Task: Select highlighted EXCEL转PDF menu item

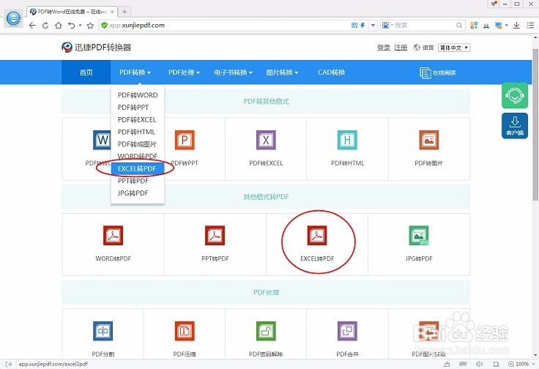Action: pyautogui.click(x=138, y=168)
